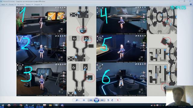The image size is (193, 108).
Task: Expand the Открыть dropdown menu
Action: pyautogui.click(x=38, y=4)
